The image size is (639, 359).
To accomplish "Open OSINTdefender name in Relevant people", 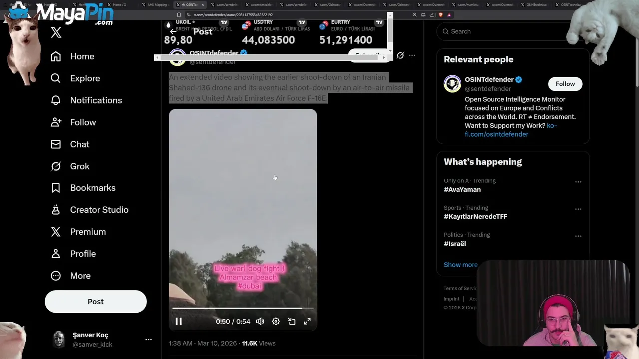I will pyautogui.click(x=489, y=80).
